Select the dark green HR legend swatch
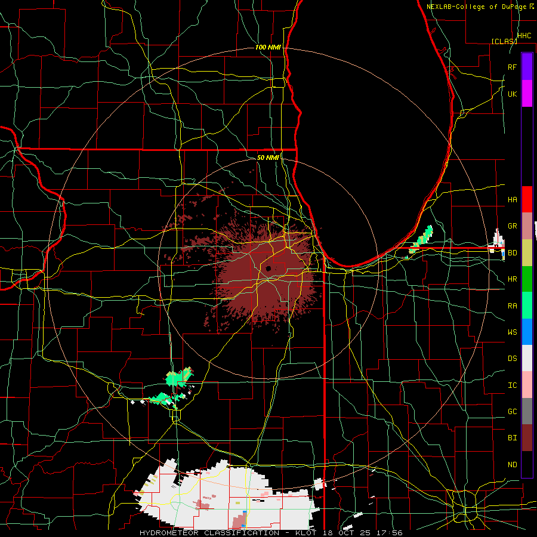The width and height of the screenshot is (537, 537). tap(527, 279)
